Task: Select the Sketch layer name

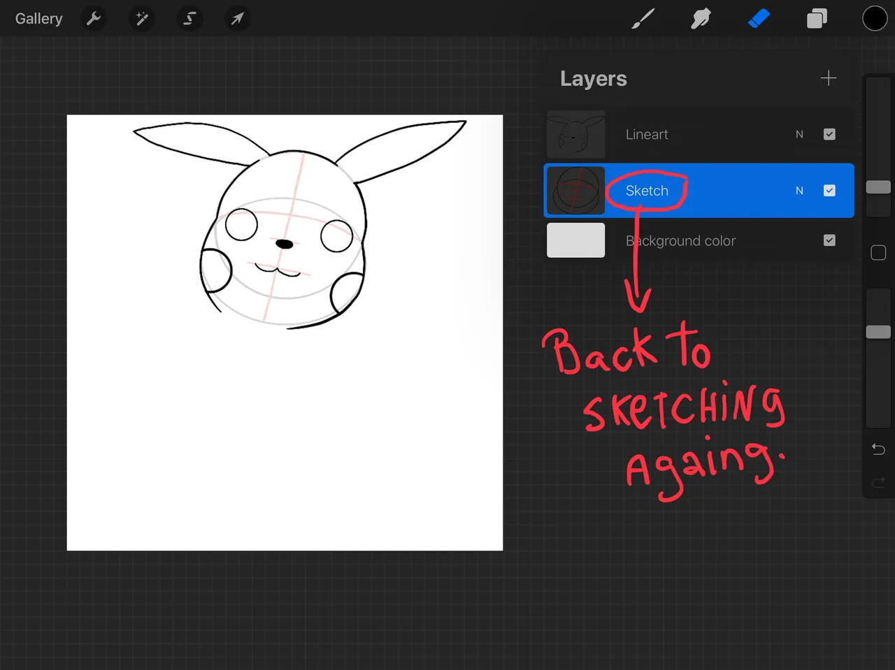Action: click(x=647, y=191)
